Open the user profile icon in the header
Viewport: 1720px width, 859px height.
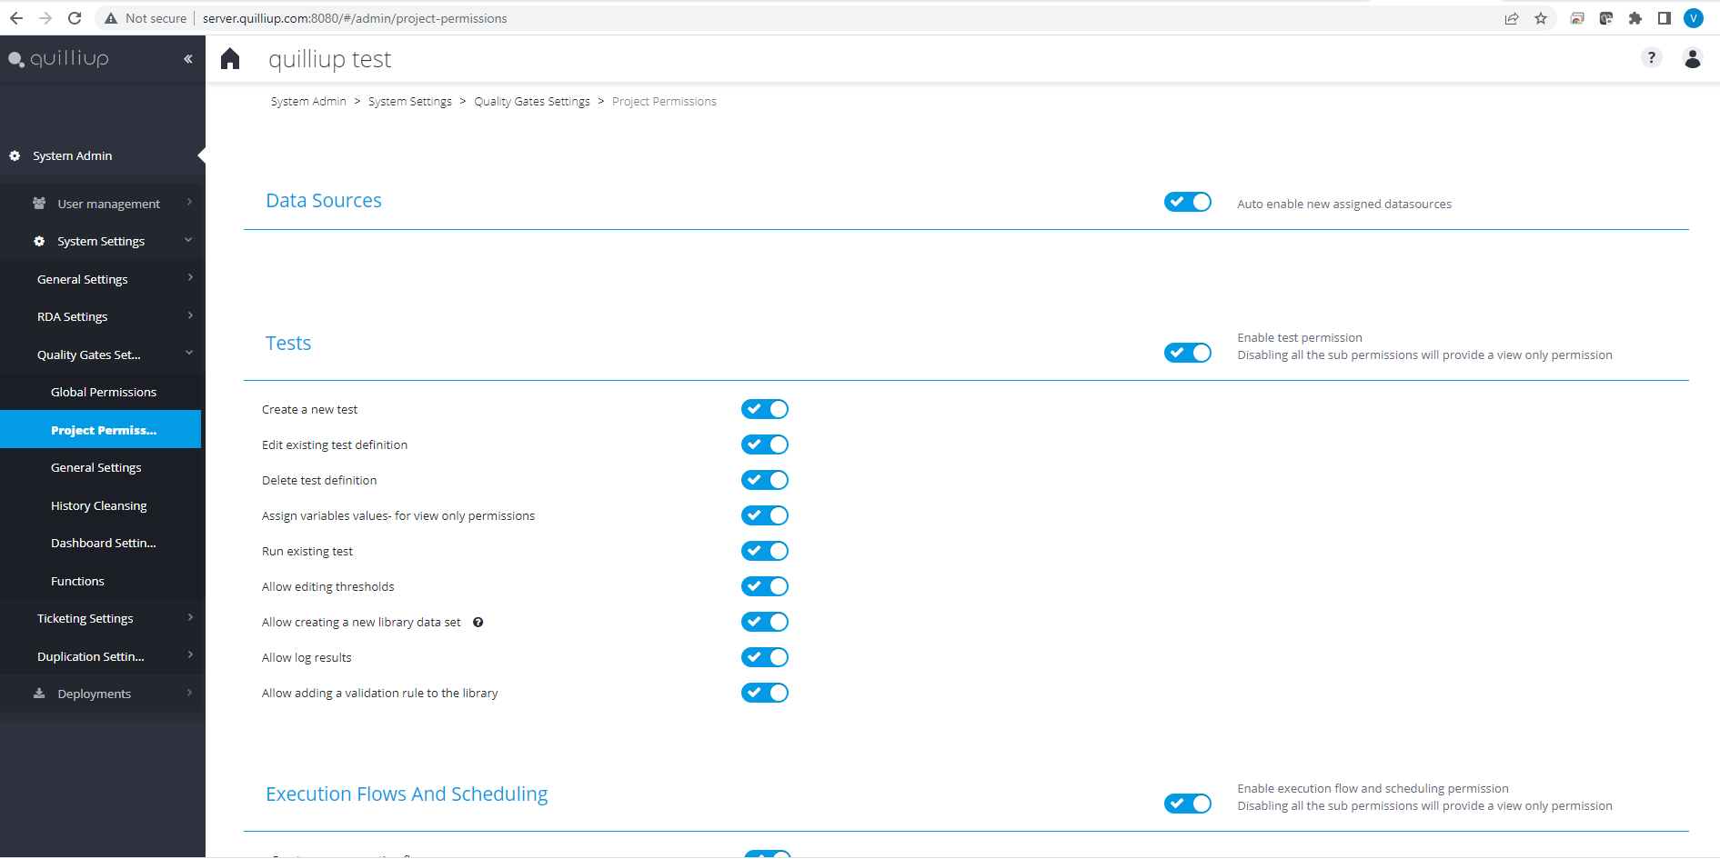1693,59
